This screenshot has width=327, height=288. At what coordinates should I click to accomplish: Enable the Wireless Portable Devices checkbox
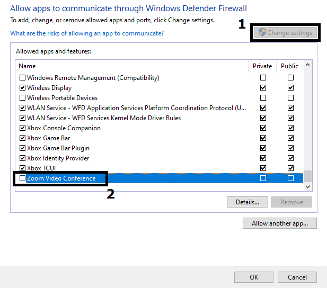[x=22, y=98]
